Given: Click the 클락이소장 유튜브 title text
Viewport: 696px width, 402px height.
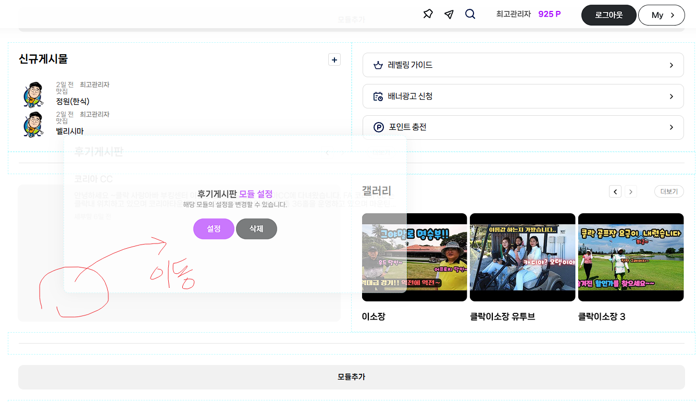Looking at the screenshot, I should click(502, 316).
